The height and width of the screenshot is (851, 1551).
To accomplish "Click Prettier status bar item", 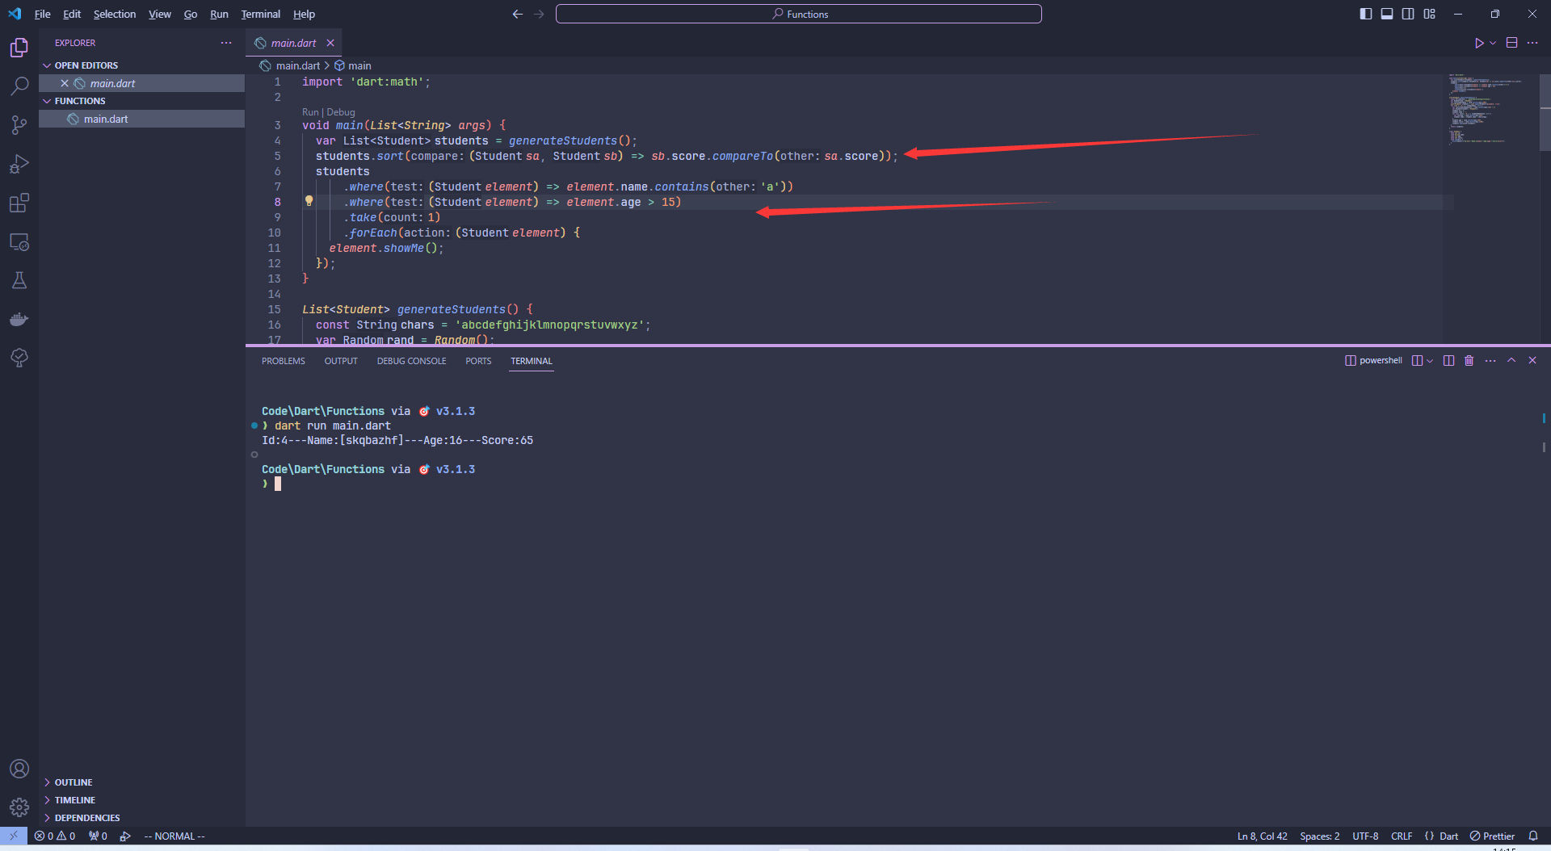I will coord(1492,836).
